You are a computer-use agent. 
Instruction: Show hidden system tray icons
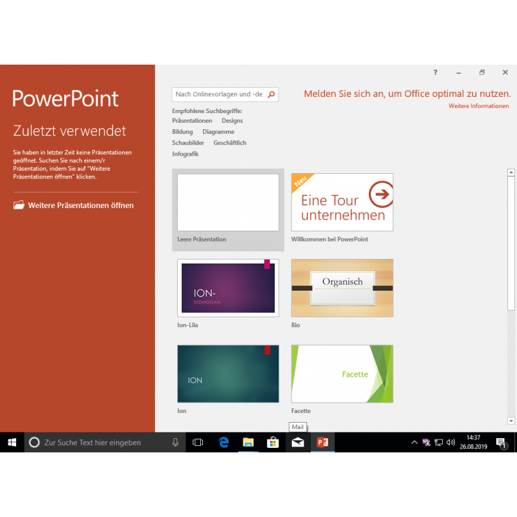coord(414,443)
